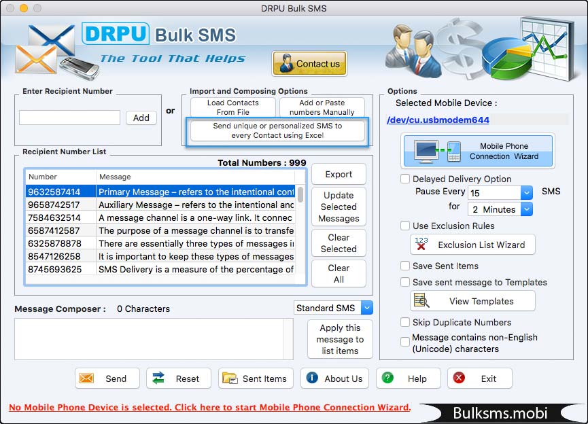Click the 'Total Numbers : 999' label
The height and width of the screenshot is (424, 588).
[x=262, y=162]
